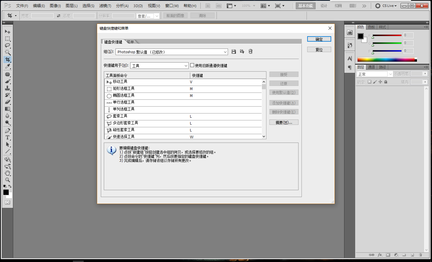
Task: Select the 3D Object Rotate tool
Action: [x=7, y=159]
